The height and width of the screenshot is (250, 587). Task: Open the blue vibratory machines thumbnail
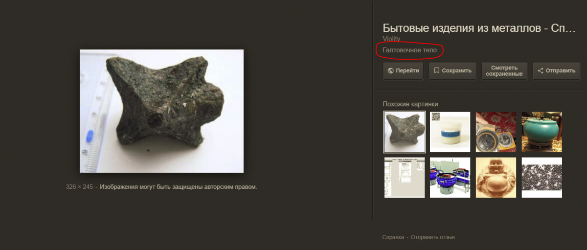click(x=450, y=177)
